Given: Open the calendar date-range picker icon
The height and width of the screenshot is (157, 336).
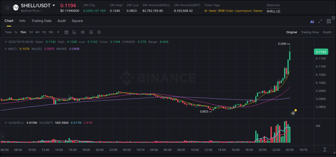Looking at the screenshot, I should [66, 32].
